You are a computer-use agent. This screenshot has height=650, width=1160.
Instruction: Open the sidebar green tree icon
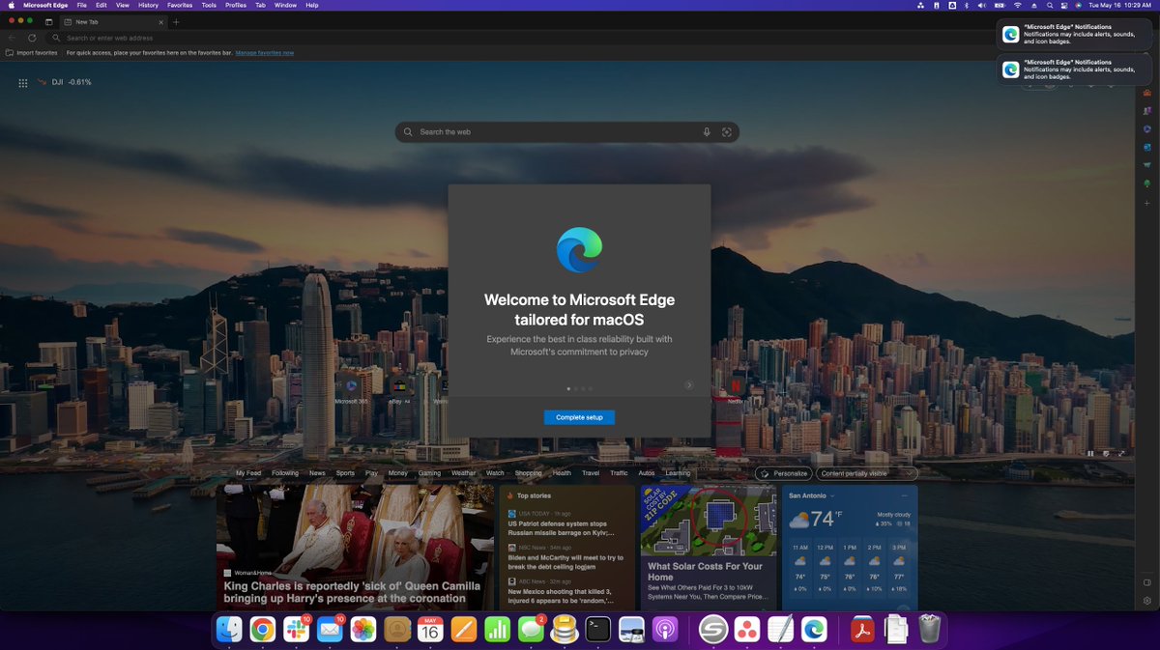coord(1146,183)
